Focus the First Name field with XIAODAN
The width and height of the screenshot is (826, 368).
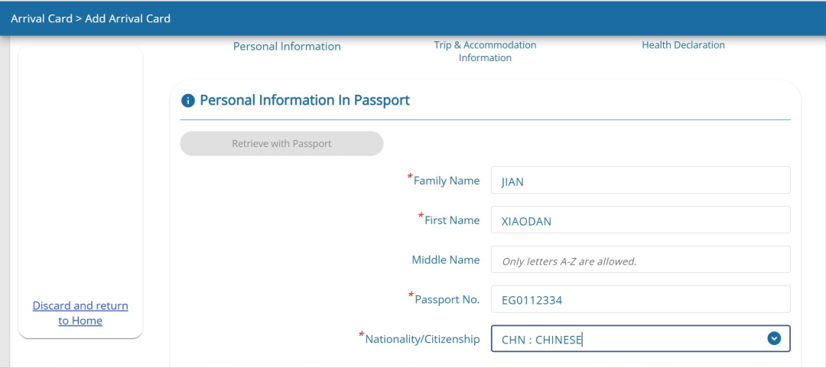641,220
